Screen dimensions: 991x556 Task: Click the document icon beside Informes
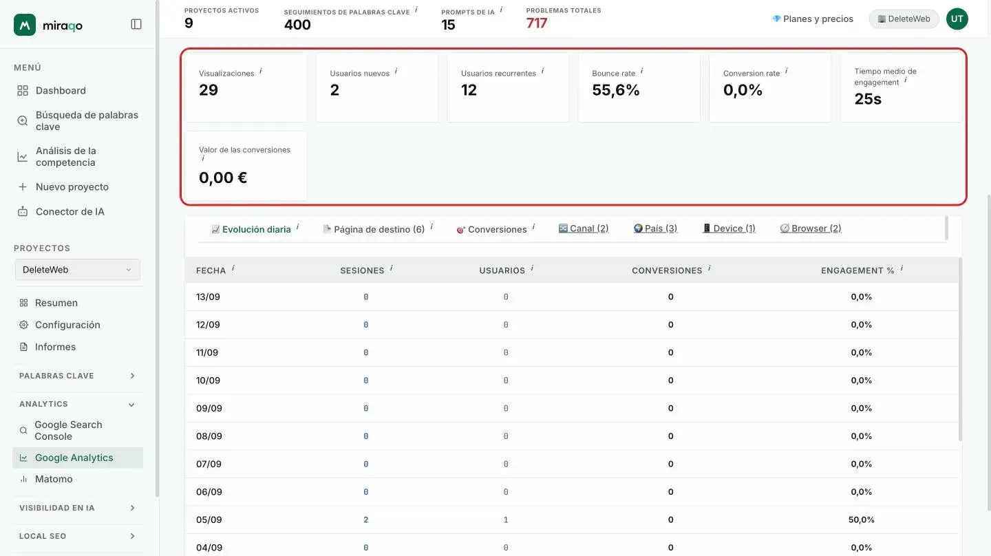24,347
